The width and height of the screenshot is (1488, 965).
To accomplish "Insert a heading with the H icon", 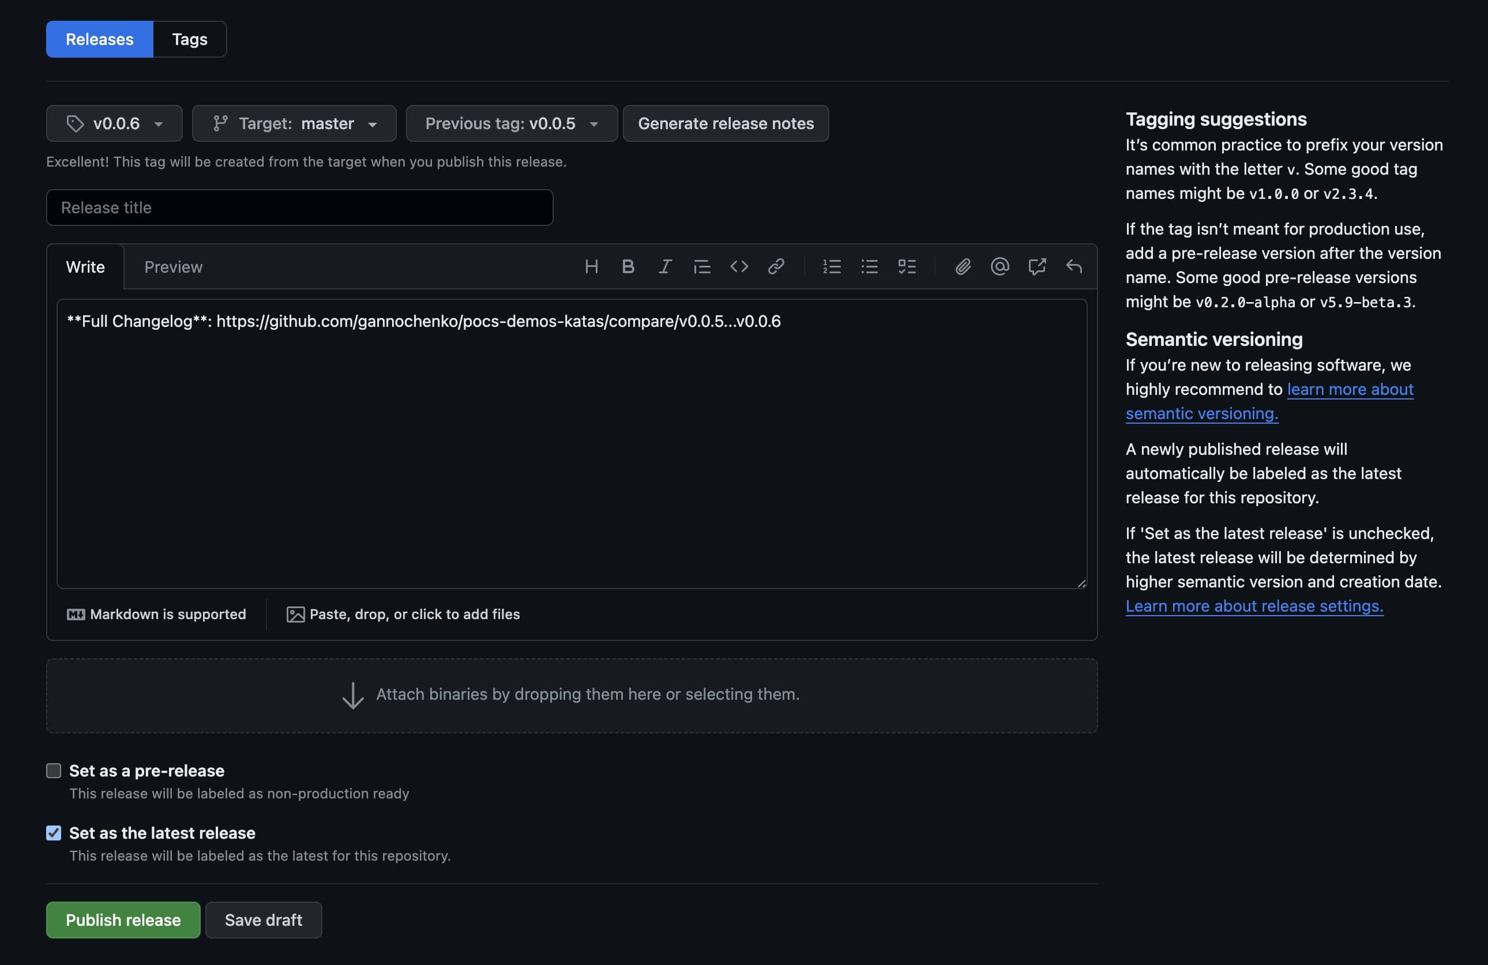I will [591, 267].
